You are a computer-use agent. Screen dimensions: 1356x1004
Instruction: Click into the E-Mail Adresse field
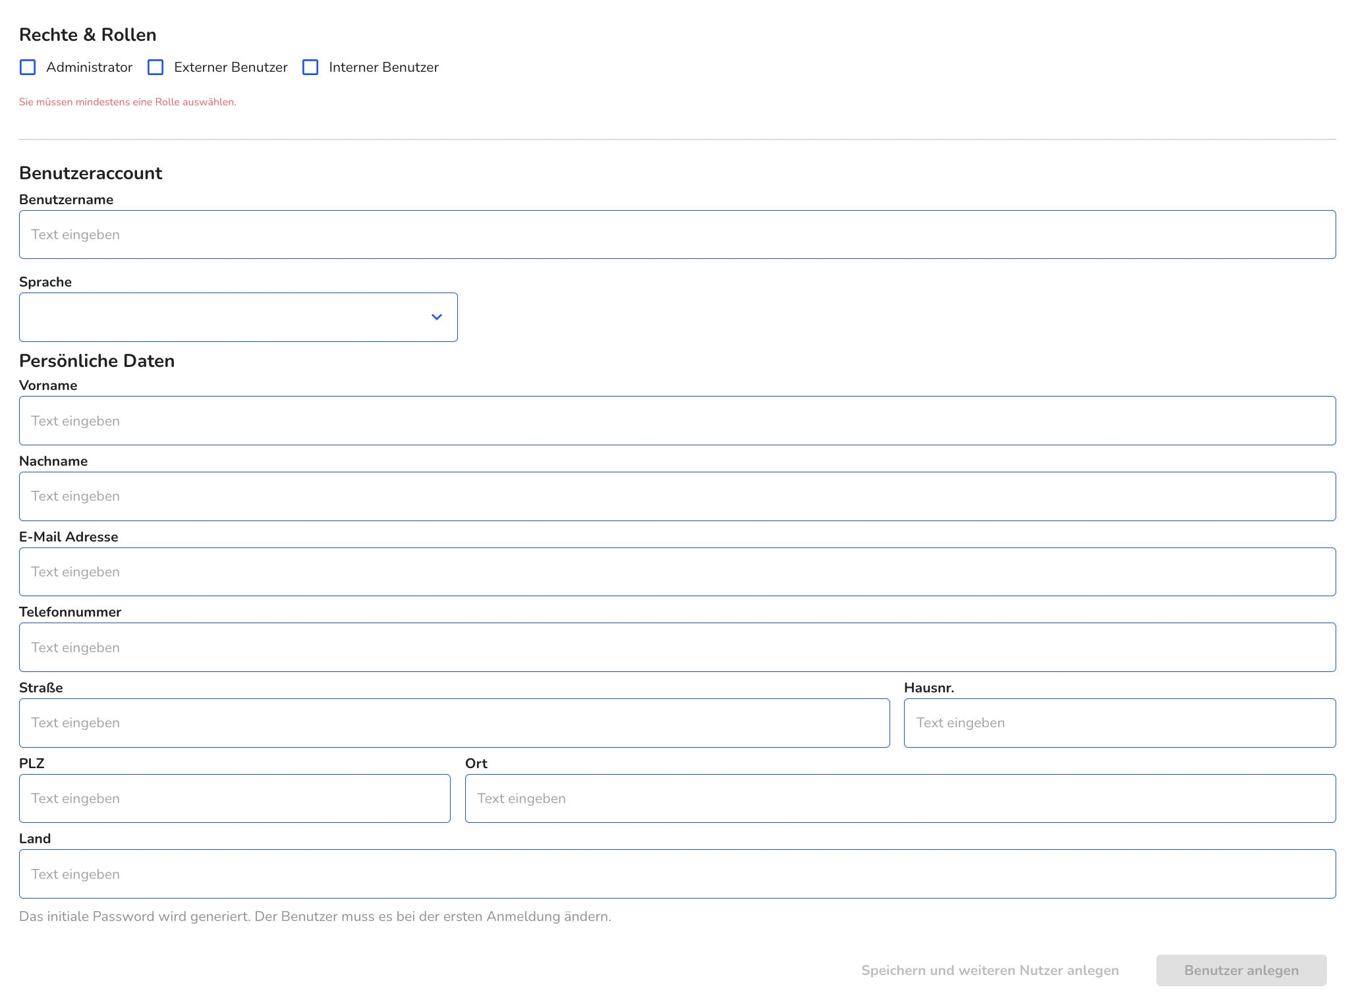(677, 572)
